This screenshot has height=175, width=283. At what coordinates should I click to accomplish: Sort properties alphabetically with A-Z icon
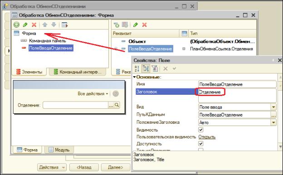click(x=137, y=68)
